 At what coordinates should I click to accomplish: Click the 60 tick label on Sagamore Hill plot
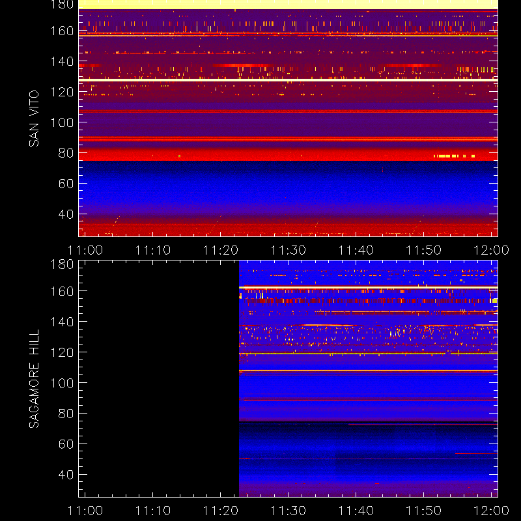click(66, 444)
